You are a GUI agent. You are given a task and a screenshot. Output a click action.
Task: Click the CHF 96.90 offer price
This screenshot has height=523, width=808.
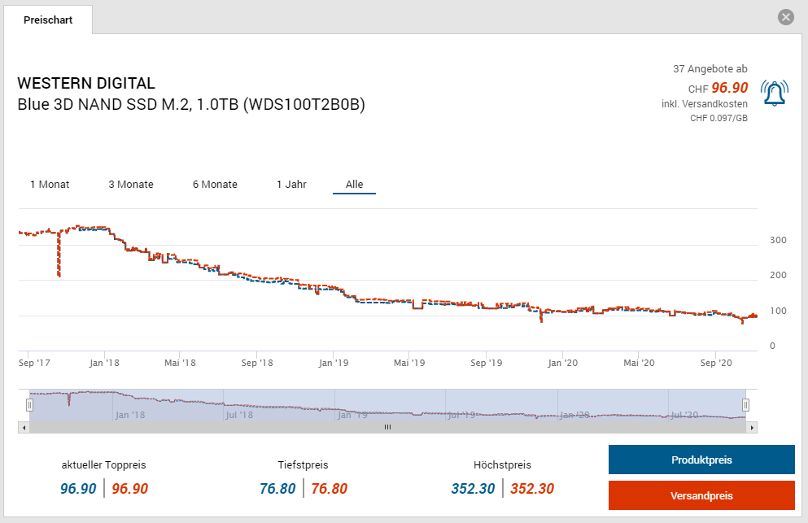(729, 88)
